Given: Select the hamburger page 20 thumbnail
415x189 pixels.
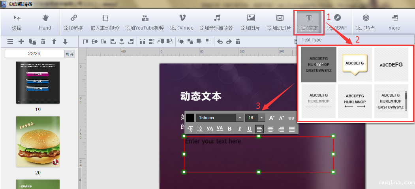Looking at the screenshot, I should click(x=38, y=141).
